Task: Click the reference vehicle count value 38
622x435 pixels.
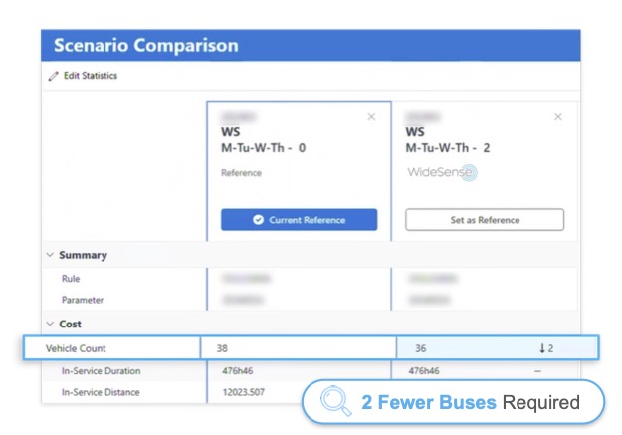Action: (223, 348)
